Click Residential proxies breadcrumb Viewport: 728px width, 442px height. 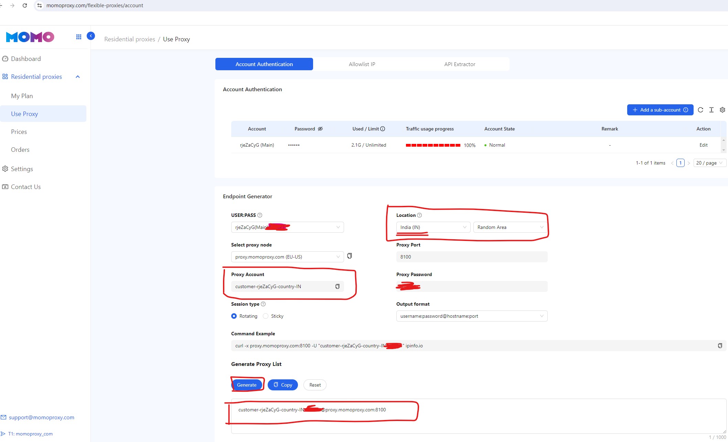point(130,39)
